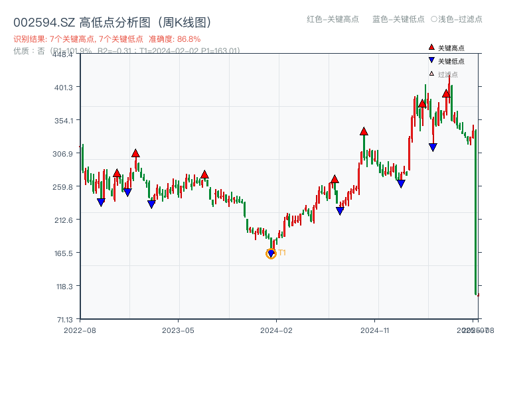
Task: Select the red key-high triangle near 2024-07
Action: (x=335, y=179)
